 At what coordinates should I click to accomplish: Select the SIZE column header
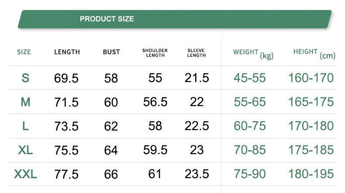pyautogui.click(x=24, y=52)
